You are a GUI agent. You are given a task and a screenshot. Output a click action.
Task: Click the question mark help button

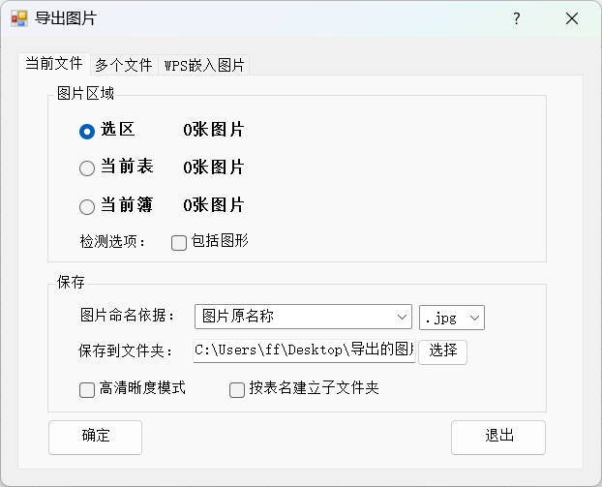[x=517, y=18]
